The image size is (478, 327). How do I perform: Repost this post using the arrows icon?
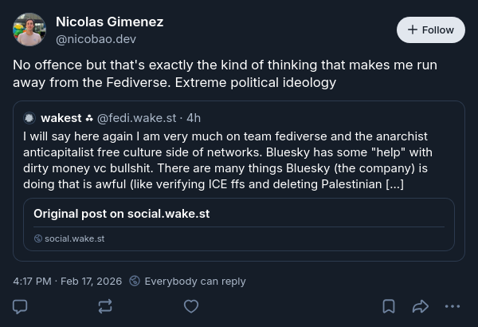105,306
